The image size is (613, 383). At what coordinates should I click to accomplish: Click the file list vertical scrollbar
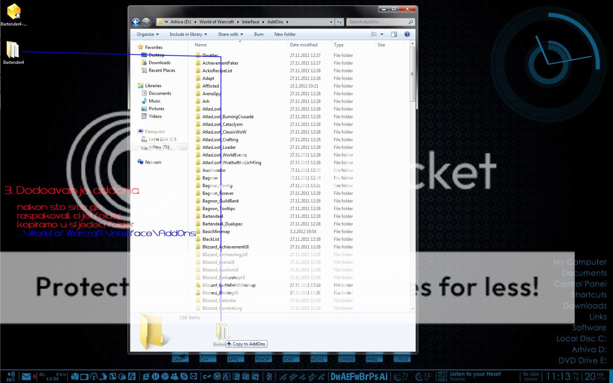[413, 74]
